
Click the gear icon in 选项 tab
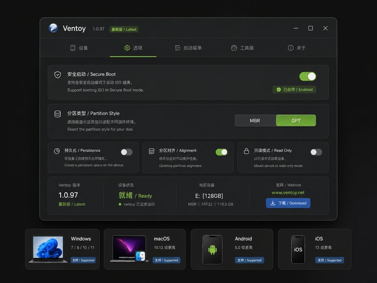point(127,48)
